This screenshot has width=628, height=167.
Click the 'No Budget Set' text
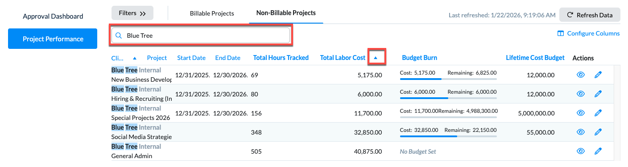pyautogui.click(x=418, y=151)
